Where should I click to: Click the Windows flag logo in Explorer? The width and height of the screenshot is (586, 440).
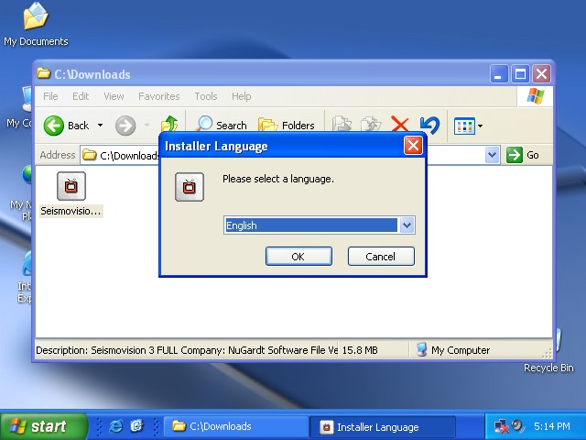(x=535, y=96)
